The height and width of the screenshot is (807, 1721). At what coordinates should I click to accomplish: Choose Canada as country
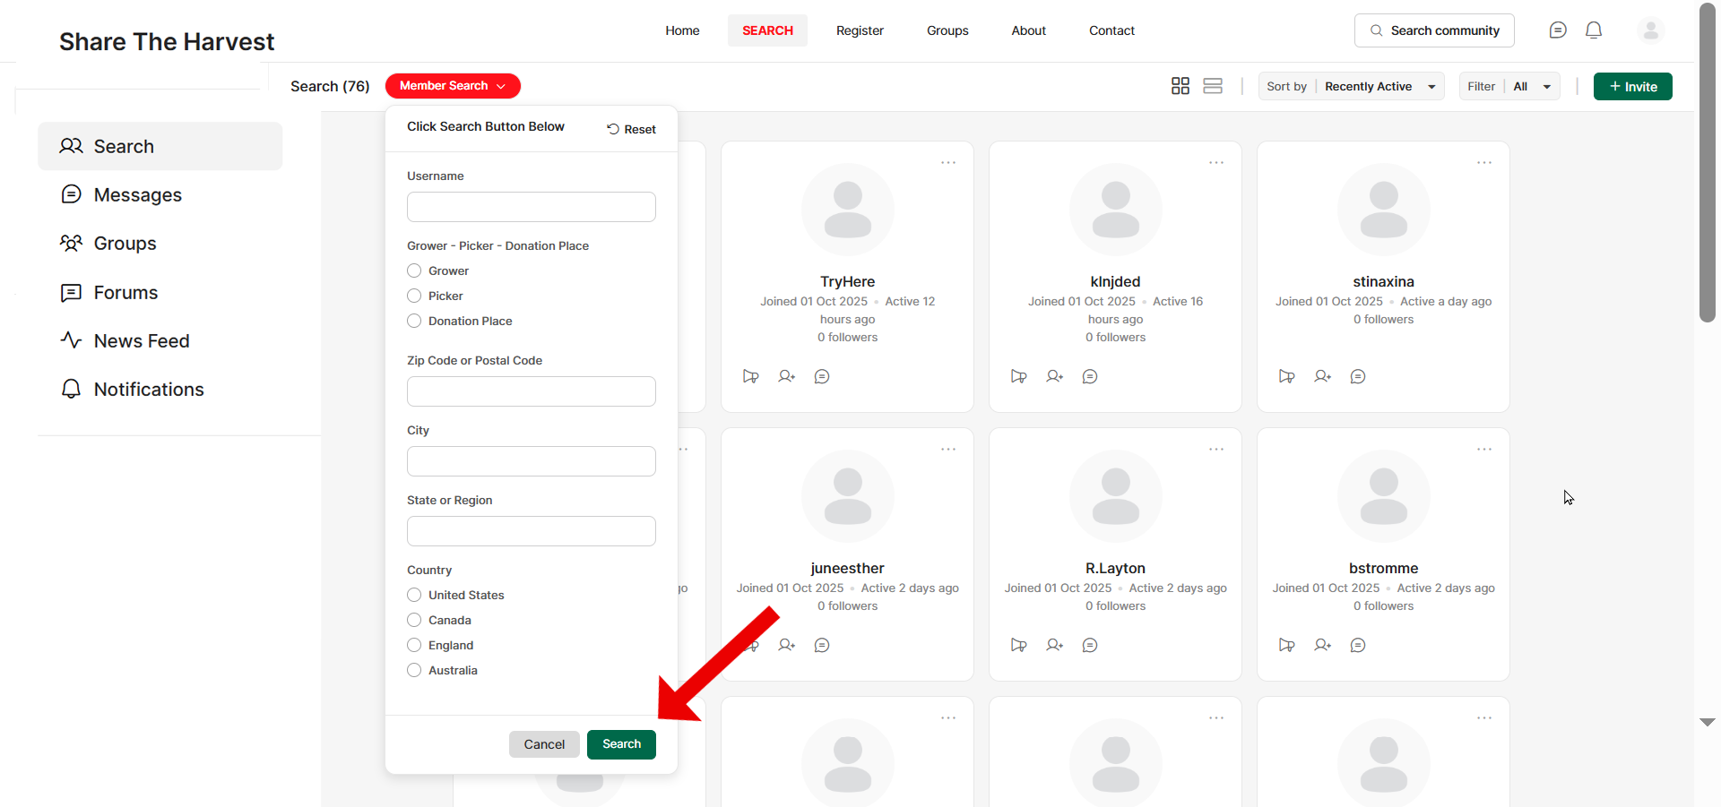[414, 620]
